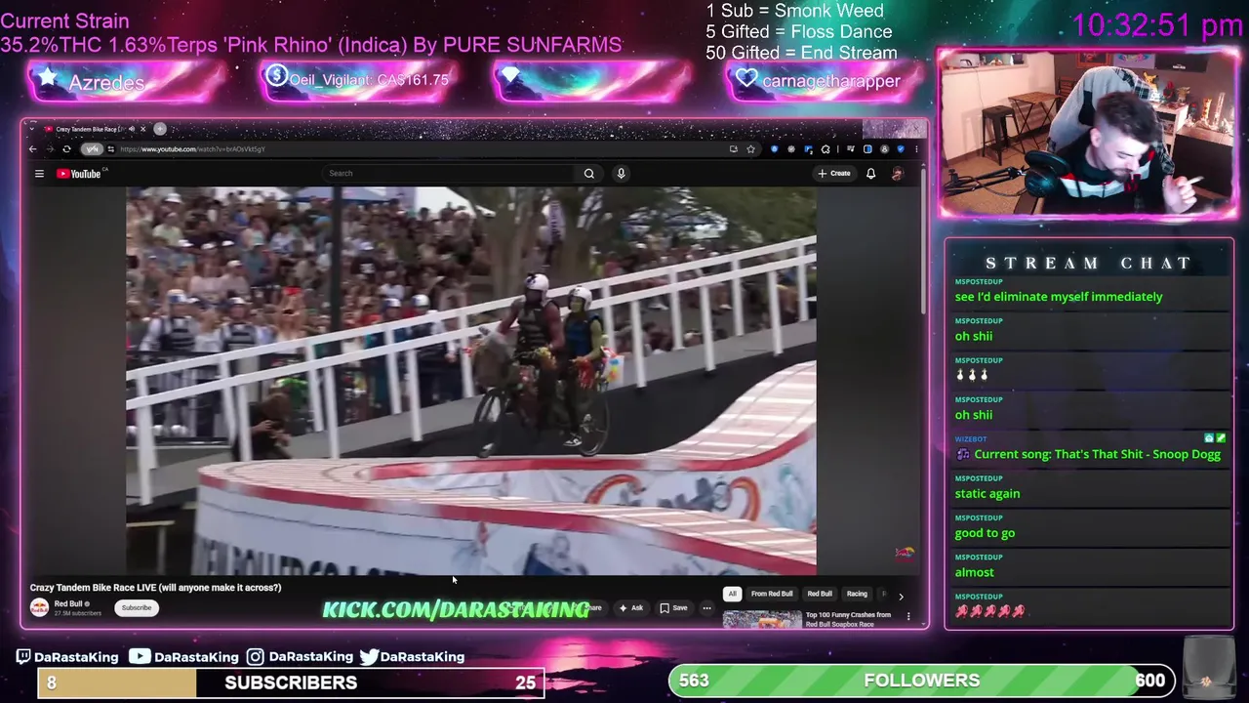Go to the YouTube home logo
1249x703 pixels.
80,174
